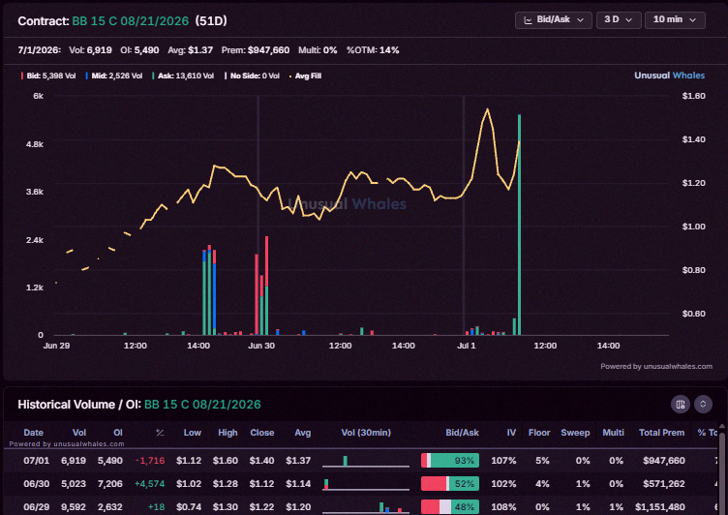Sort table by the Low column header
Viewport: 728px width, 515px height.
tap(193, 433)
